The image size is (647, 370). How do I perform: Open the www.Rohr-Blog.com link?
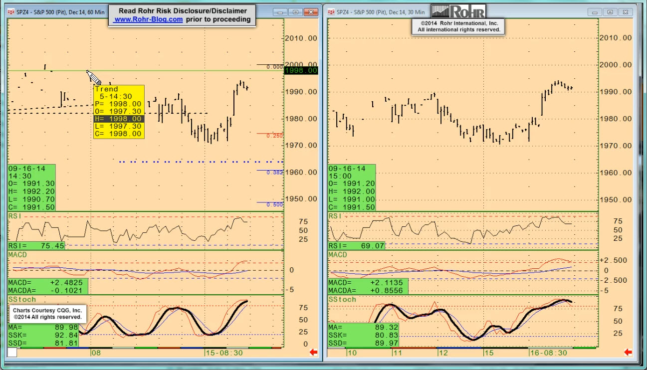click(x=148, y=19)
